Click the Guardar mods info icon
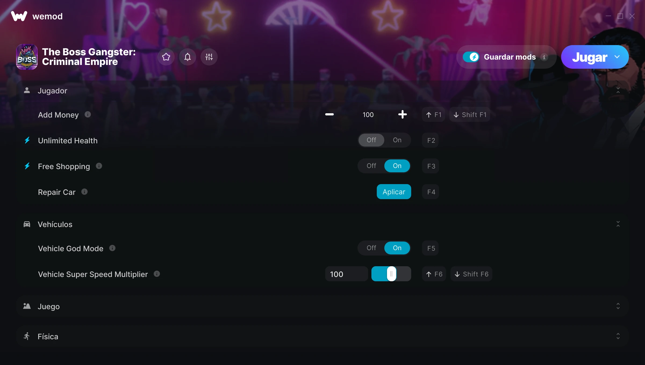This screenshot has height=365, width=645. 544,57
